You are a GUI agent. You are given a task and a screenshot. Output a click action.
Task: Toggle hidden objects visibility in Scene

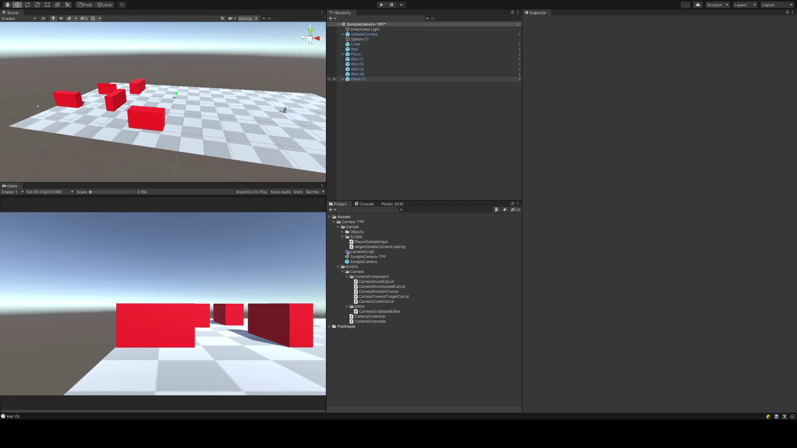pos(84,18)
